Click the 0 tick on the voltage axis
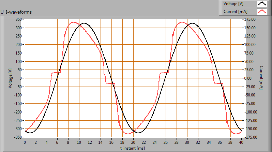The image size is (272, 152). coord(20,78)
